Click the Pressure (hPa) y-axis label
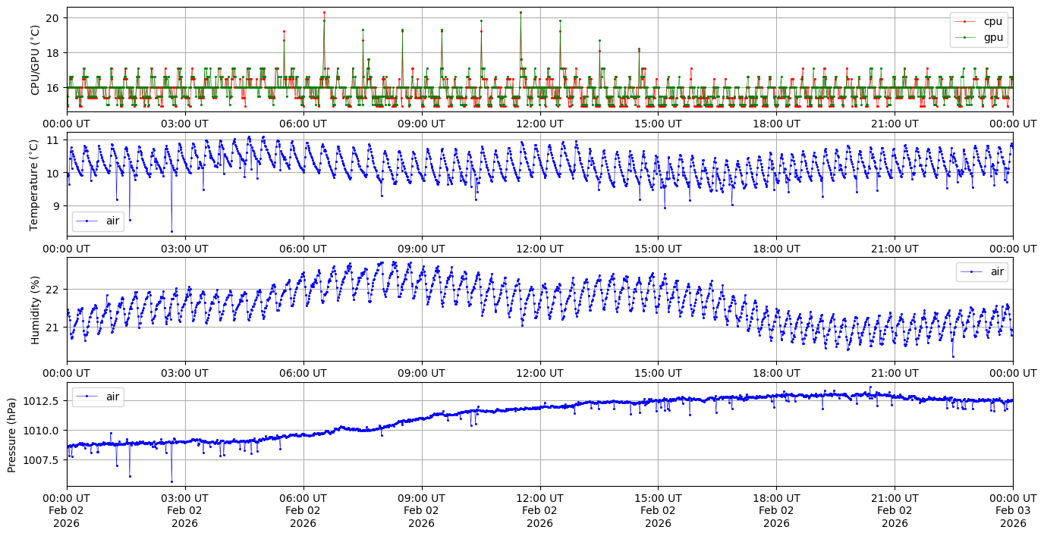 12,434
